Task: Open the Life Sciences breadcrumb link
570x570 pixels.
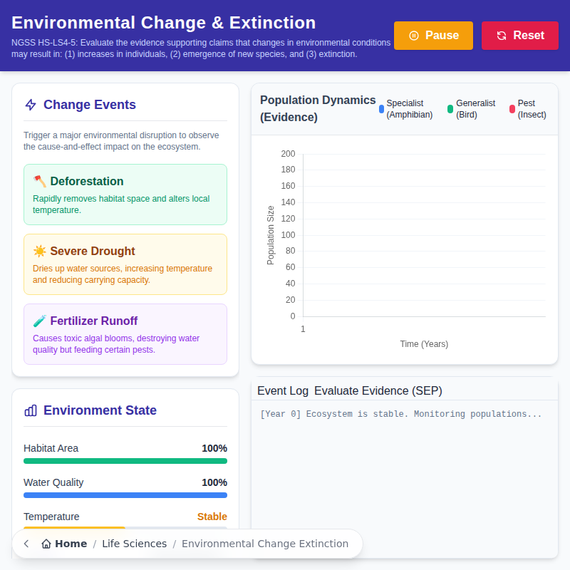Action: coord(135,543)
